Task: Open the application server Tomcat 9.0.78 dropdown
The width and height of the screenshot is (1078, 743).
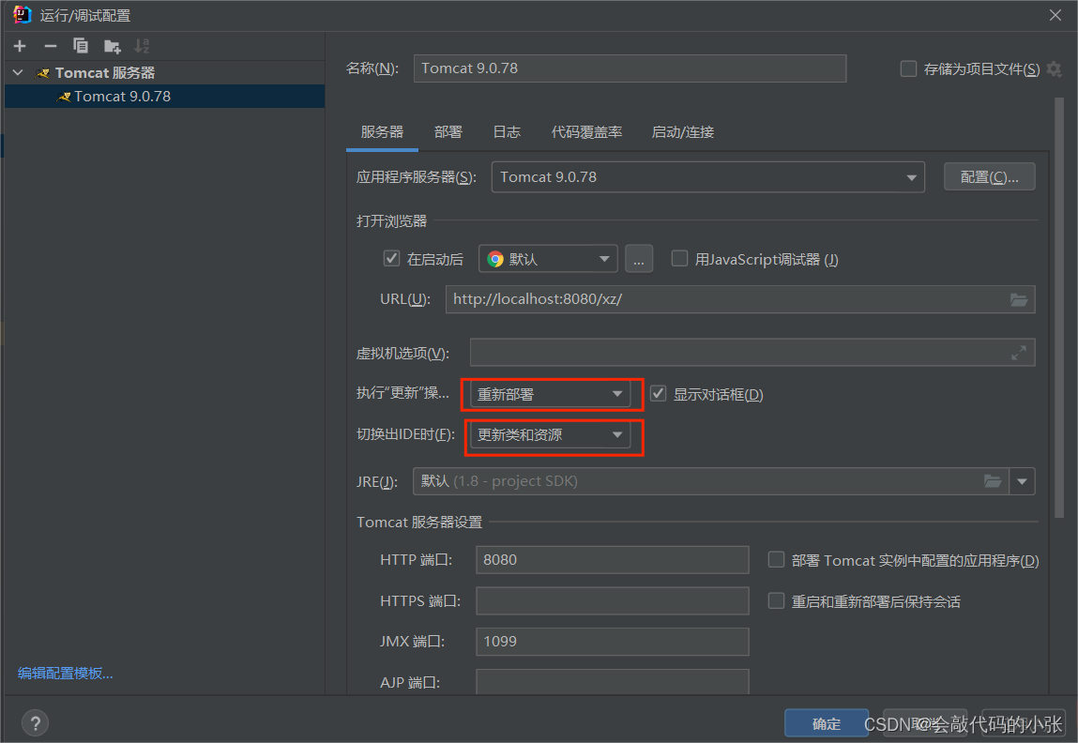Action: pos(708,177)
